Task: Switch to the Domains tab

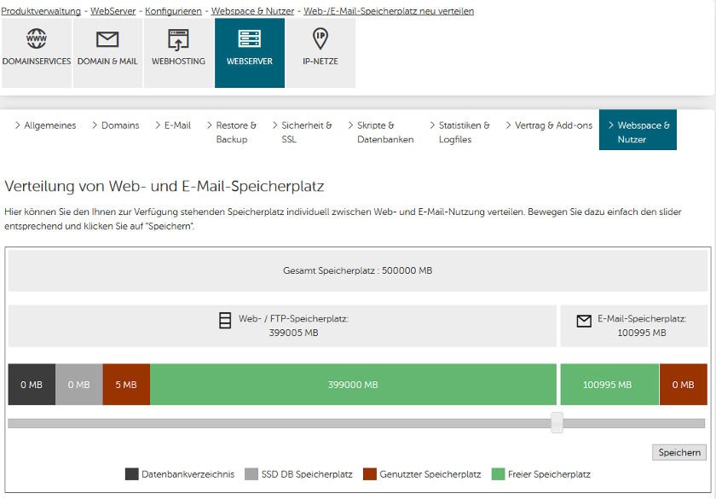Action: [116, 125]
